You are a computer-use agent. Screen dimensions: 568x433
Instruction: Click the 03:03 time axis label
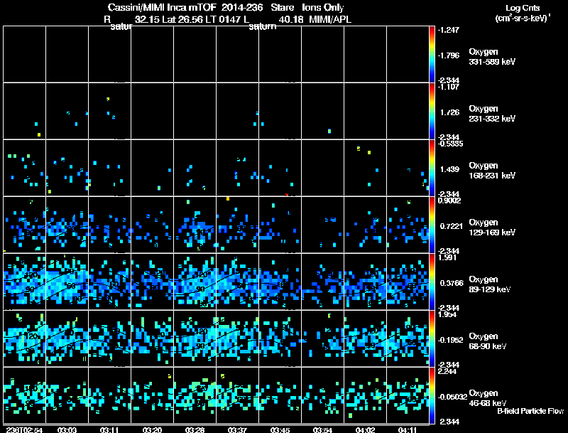67,429
